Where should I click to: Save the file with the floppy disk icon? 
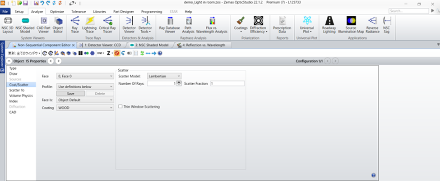(x=25, y=3)
